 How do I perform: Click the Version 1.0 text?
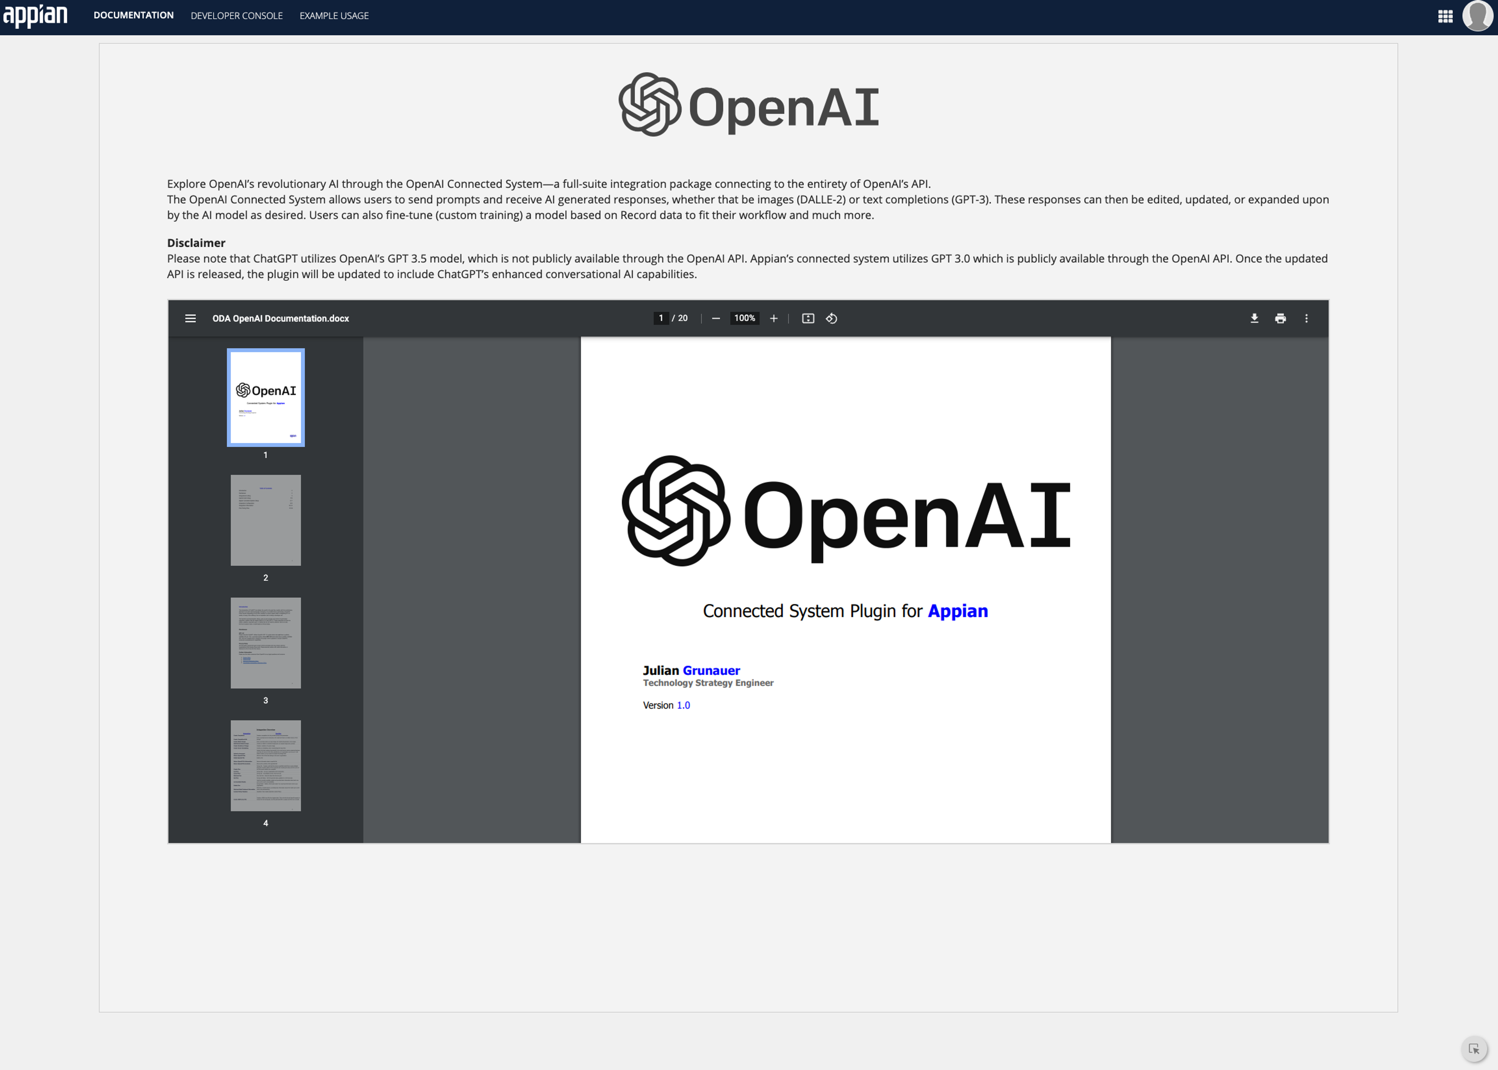click(x=666, y=705)
